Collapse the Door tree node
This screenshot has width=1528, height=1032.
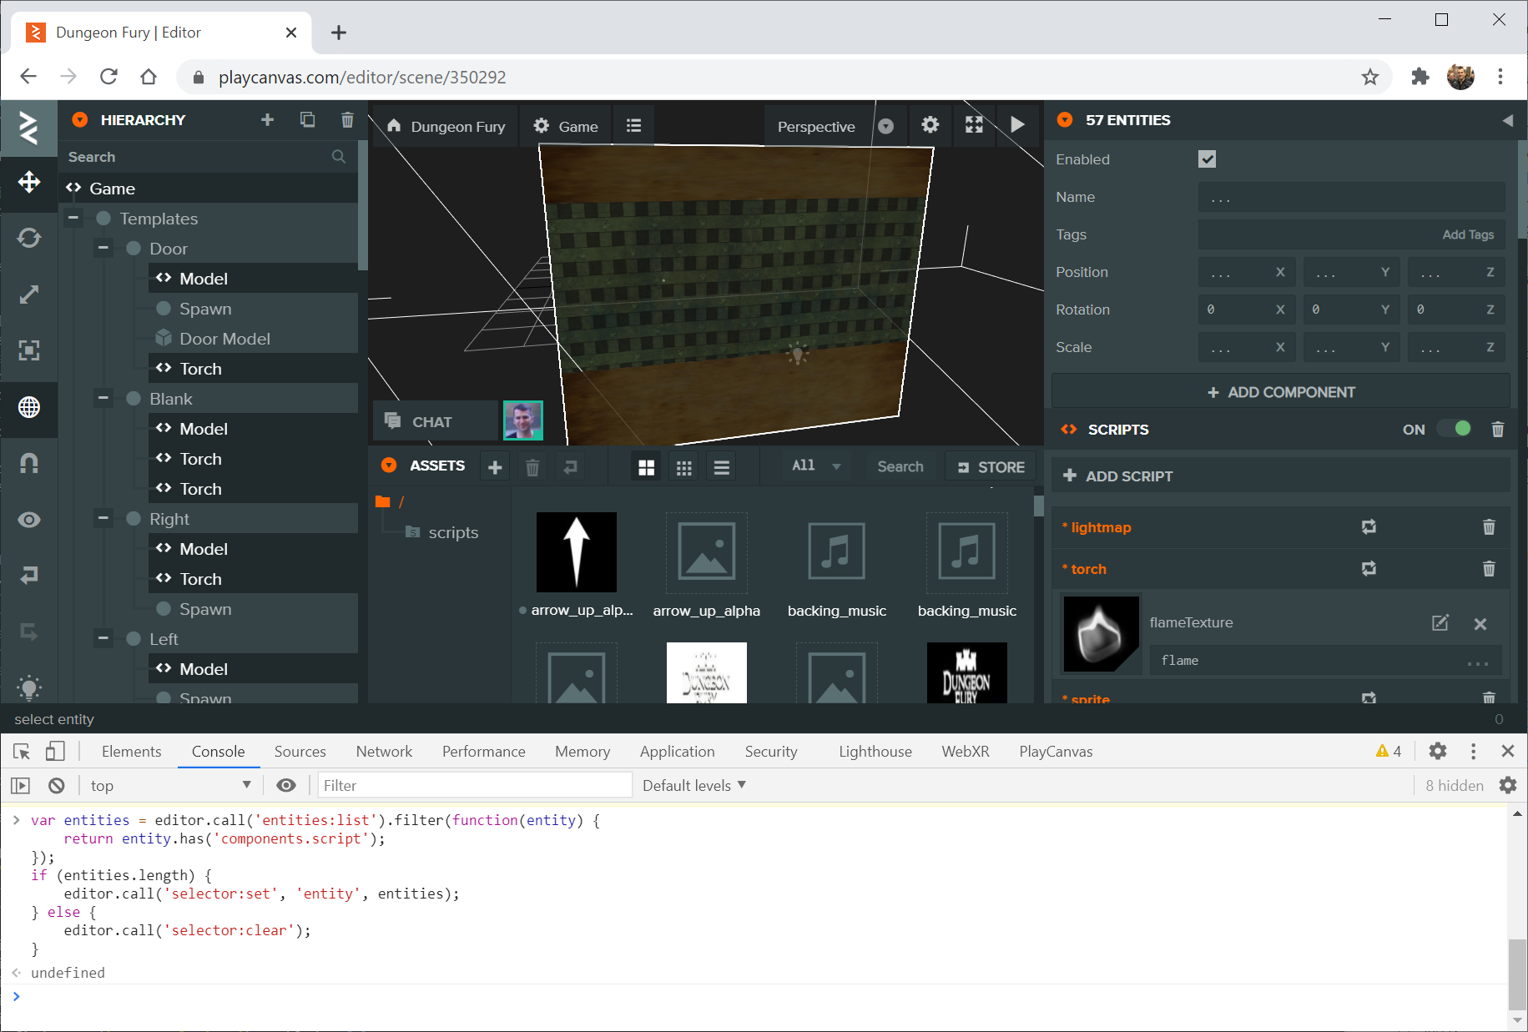pos(103,248)
